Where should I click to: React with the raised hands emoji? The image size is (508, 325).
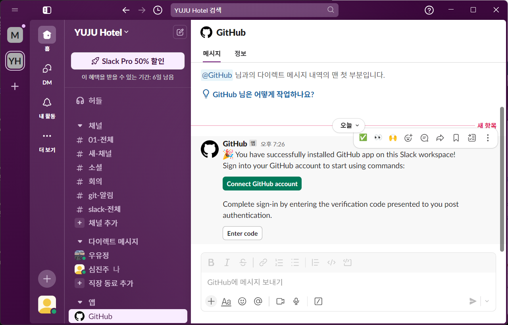[393, 138]
